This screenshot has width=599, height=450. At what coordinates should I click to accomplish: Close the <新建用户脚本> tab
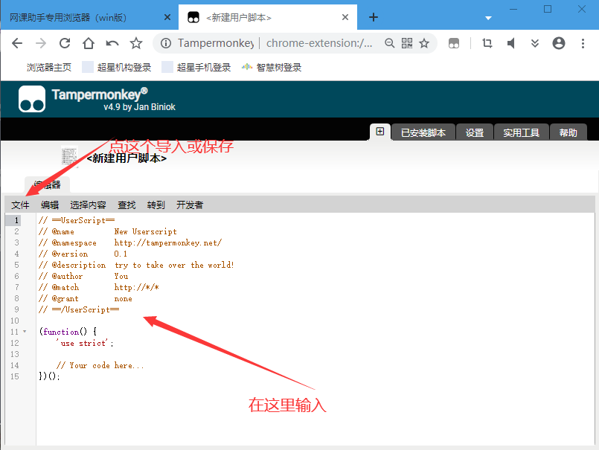[345, 17]
